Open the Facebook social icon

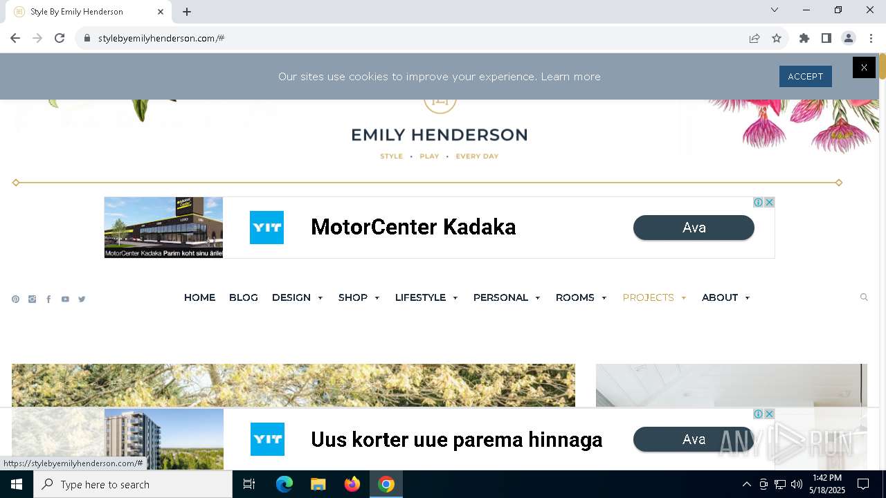click(x=48, y=299)
